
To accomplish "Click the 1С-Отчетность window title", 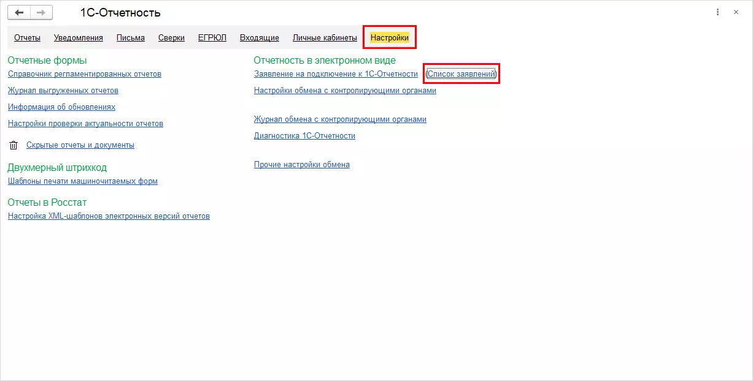I will pos(120,12).
